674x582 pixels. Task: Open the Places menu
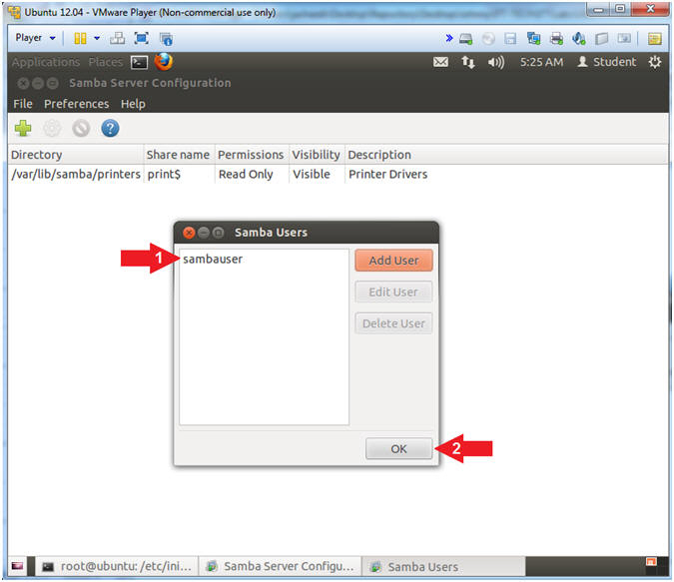coord(106,62)
